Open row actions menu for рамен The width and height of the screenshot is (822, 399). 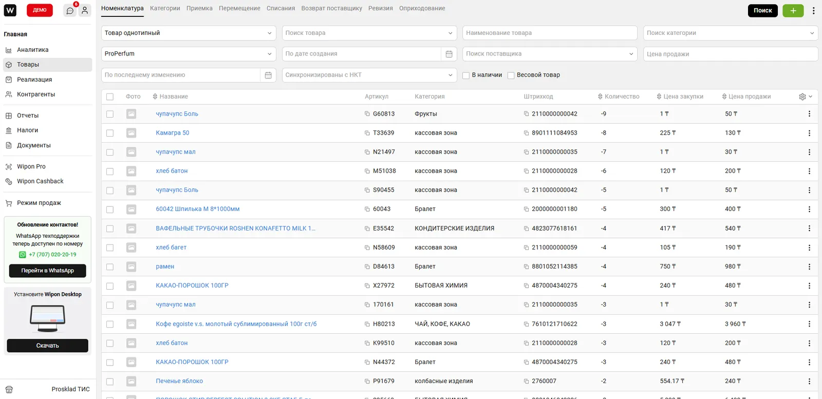coord(809,267)
